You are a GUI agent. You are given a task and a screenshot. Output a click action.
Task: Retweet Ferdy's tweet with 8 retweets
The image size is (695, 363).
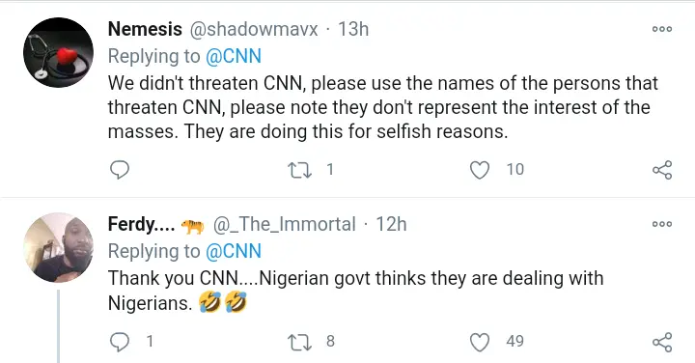click(300, 342)
